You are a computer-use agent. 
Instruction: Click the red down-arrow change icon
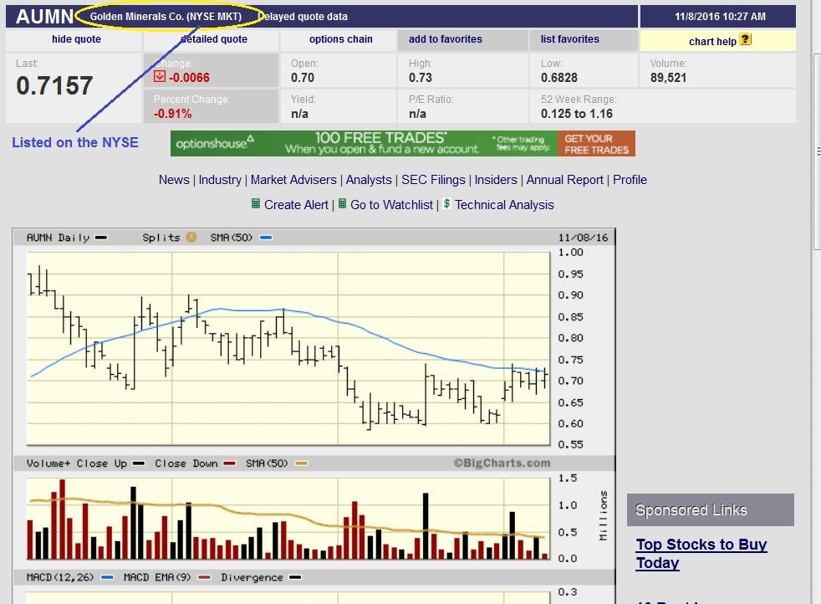pyautogui.click(x=160, y=78)
